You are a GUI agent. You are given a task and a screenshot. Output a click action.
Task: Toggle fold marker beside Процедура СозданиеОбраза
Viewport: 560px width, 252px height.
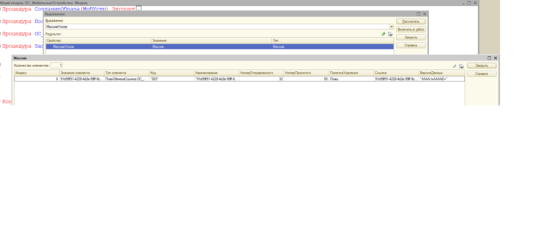coord(1,9)
